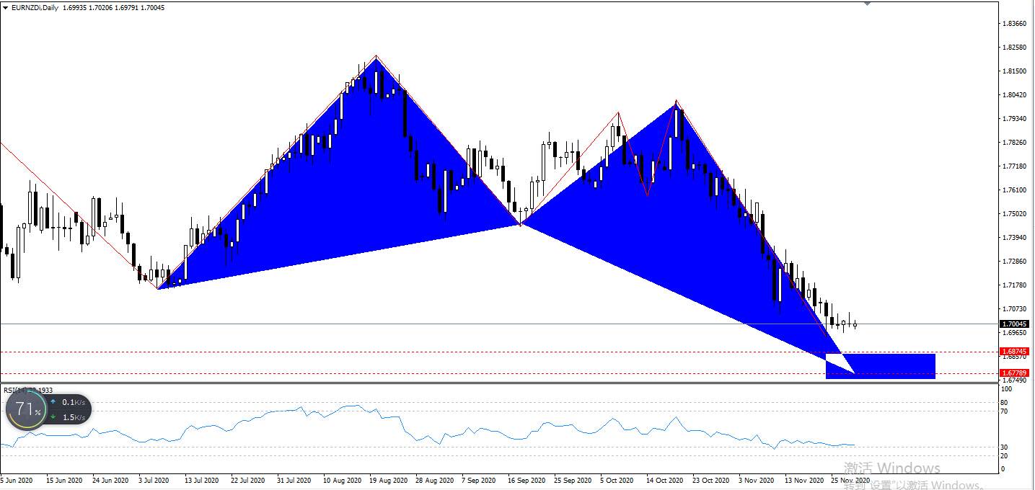The width and height of the screenshot is (1035, 490).
Task: Click the RSI scale value 30
Action: (x=1005, y=447)
